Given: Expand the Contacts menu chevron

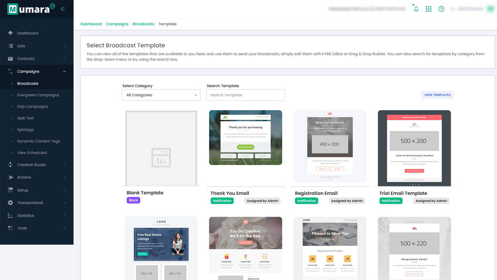Looking at the screenshot, I should [x=65, y=59].
